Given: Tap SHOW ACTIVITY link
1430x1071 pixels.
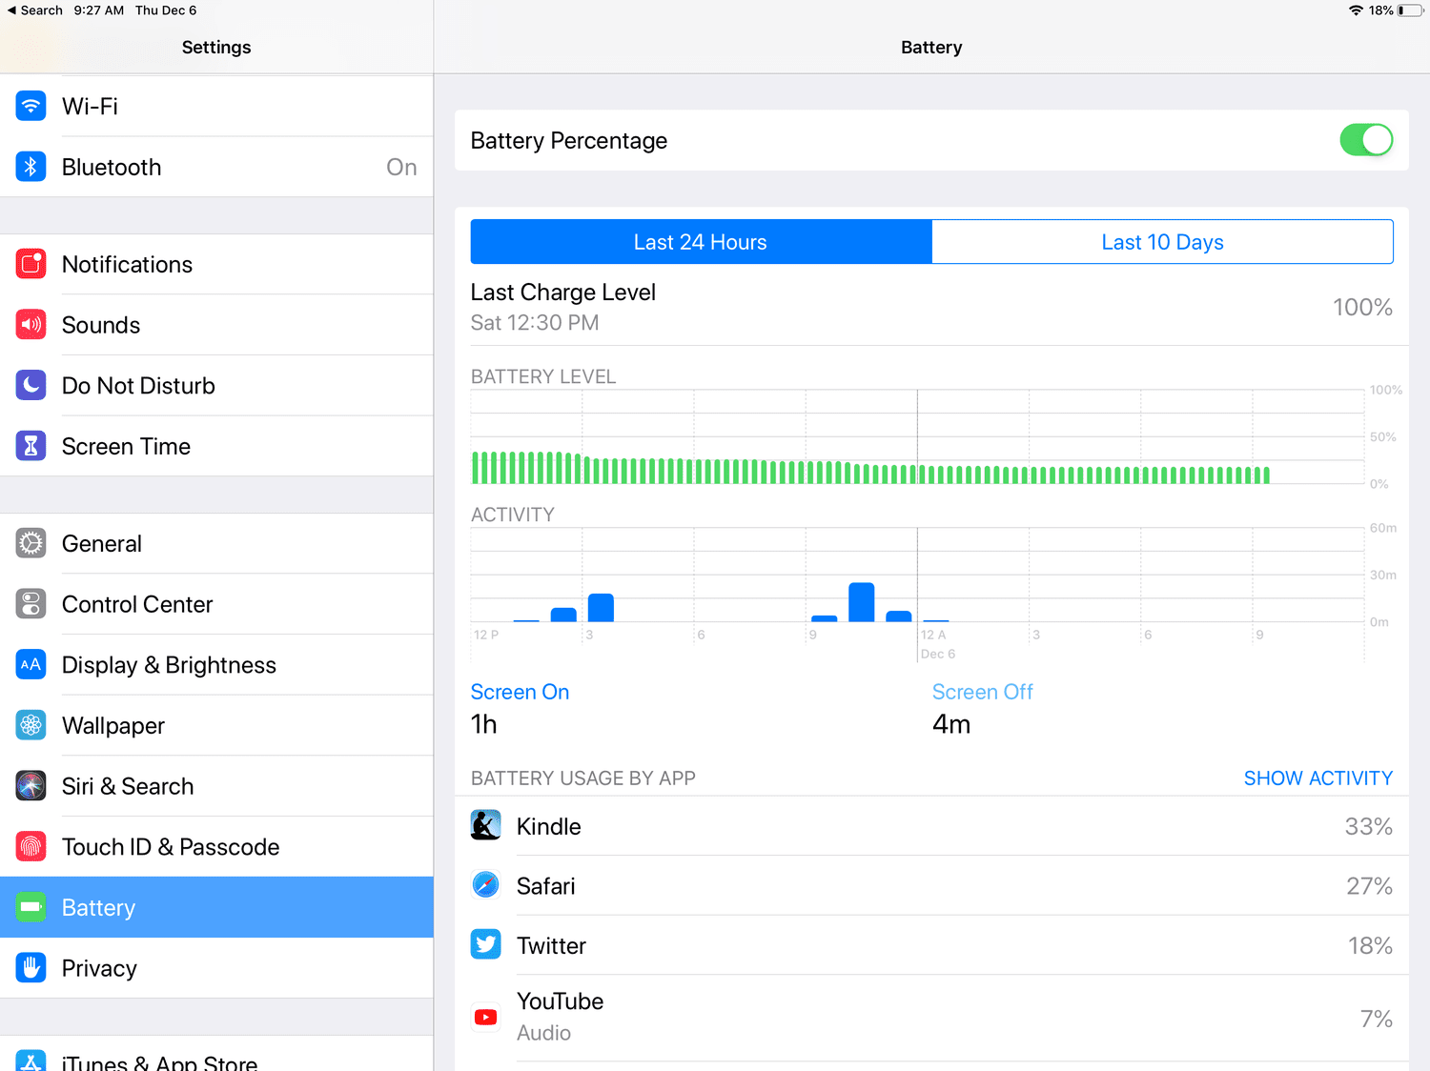Looking at the screenshot, I should tap(1318, 778).
